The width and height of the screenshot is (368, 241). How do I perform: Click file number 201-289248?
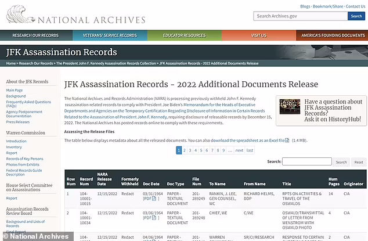[x=199, y=215]
